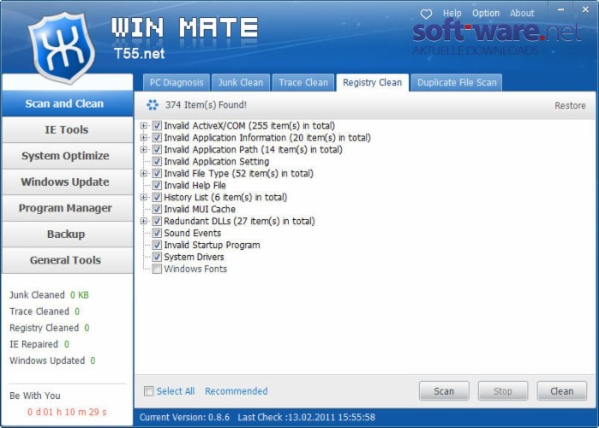Uncheck Sound Events checkbox
The image size is (599, 428).
(157, 233)
